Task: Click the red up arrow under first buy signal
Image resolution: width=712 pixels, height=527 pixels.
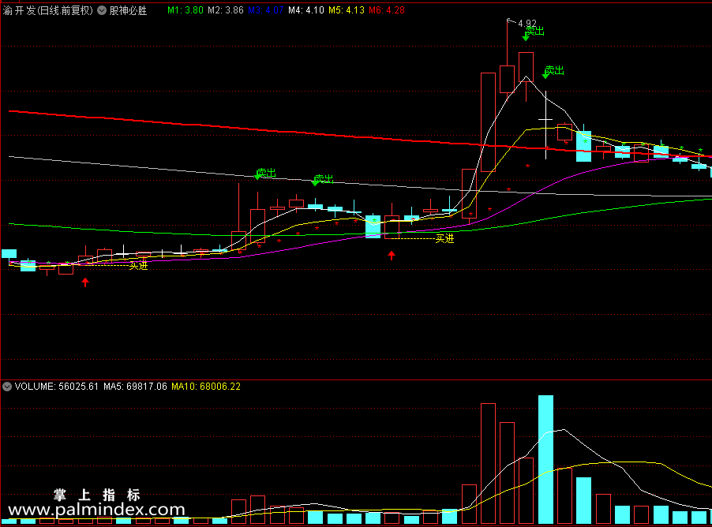Action: coord(85,282)
